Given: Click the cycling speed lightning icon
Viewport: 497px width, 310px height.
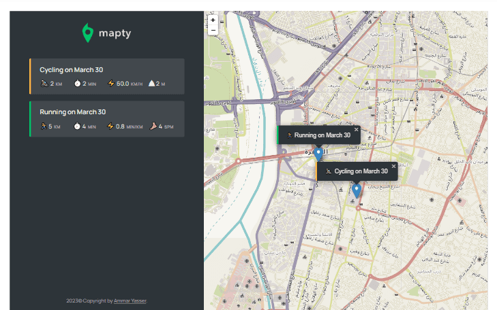Looking at the screenshot, I should point(111,84).
